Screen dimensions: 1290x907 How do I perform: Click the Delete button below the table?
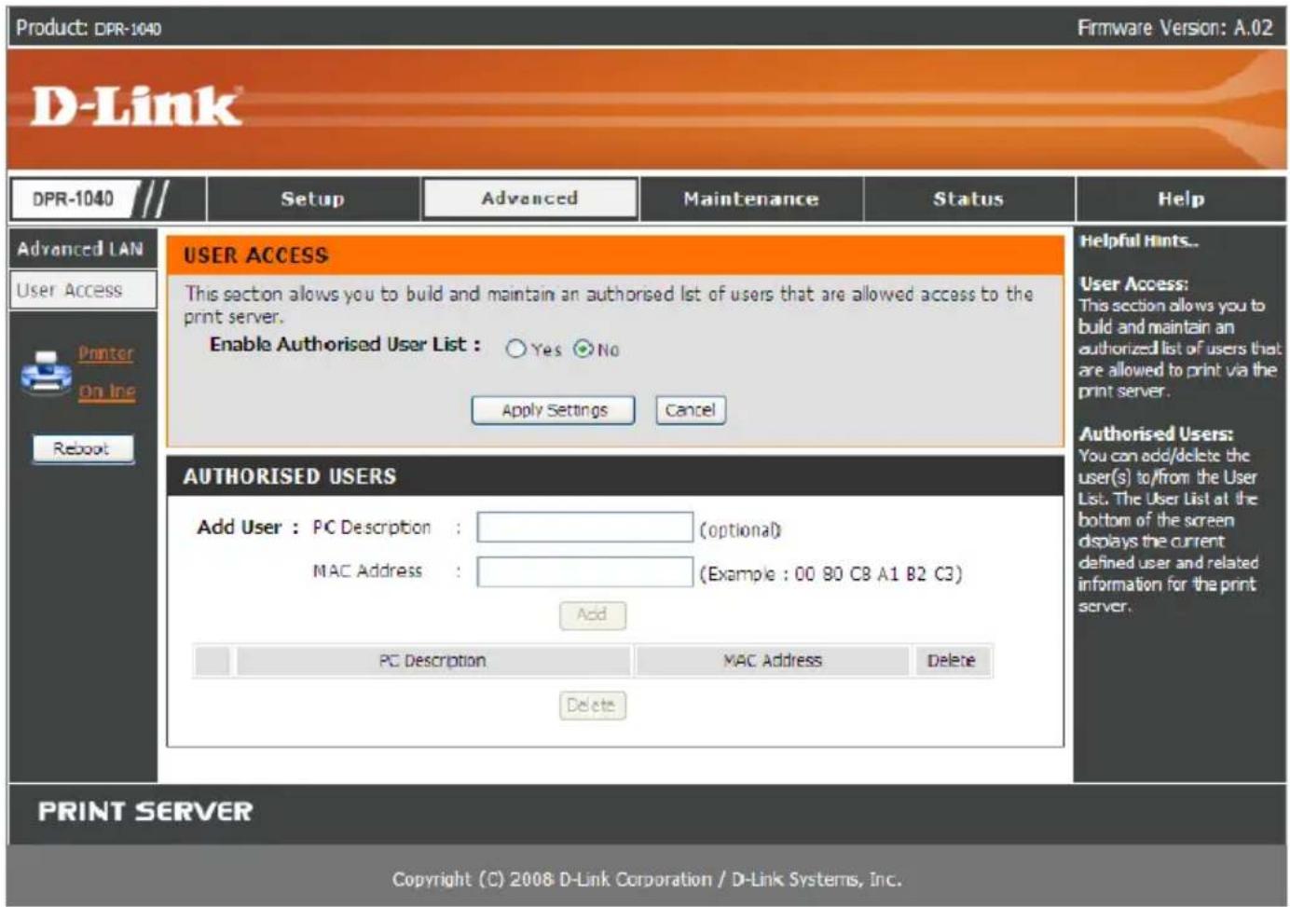(592, 705)
